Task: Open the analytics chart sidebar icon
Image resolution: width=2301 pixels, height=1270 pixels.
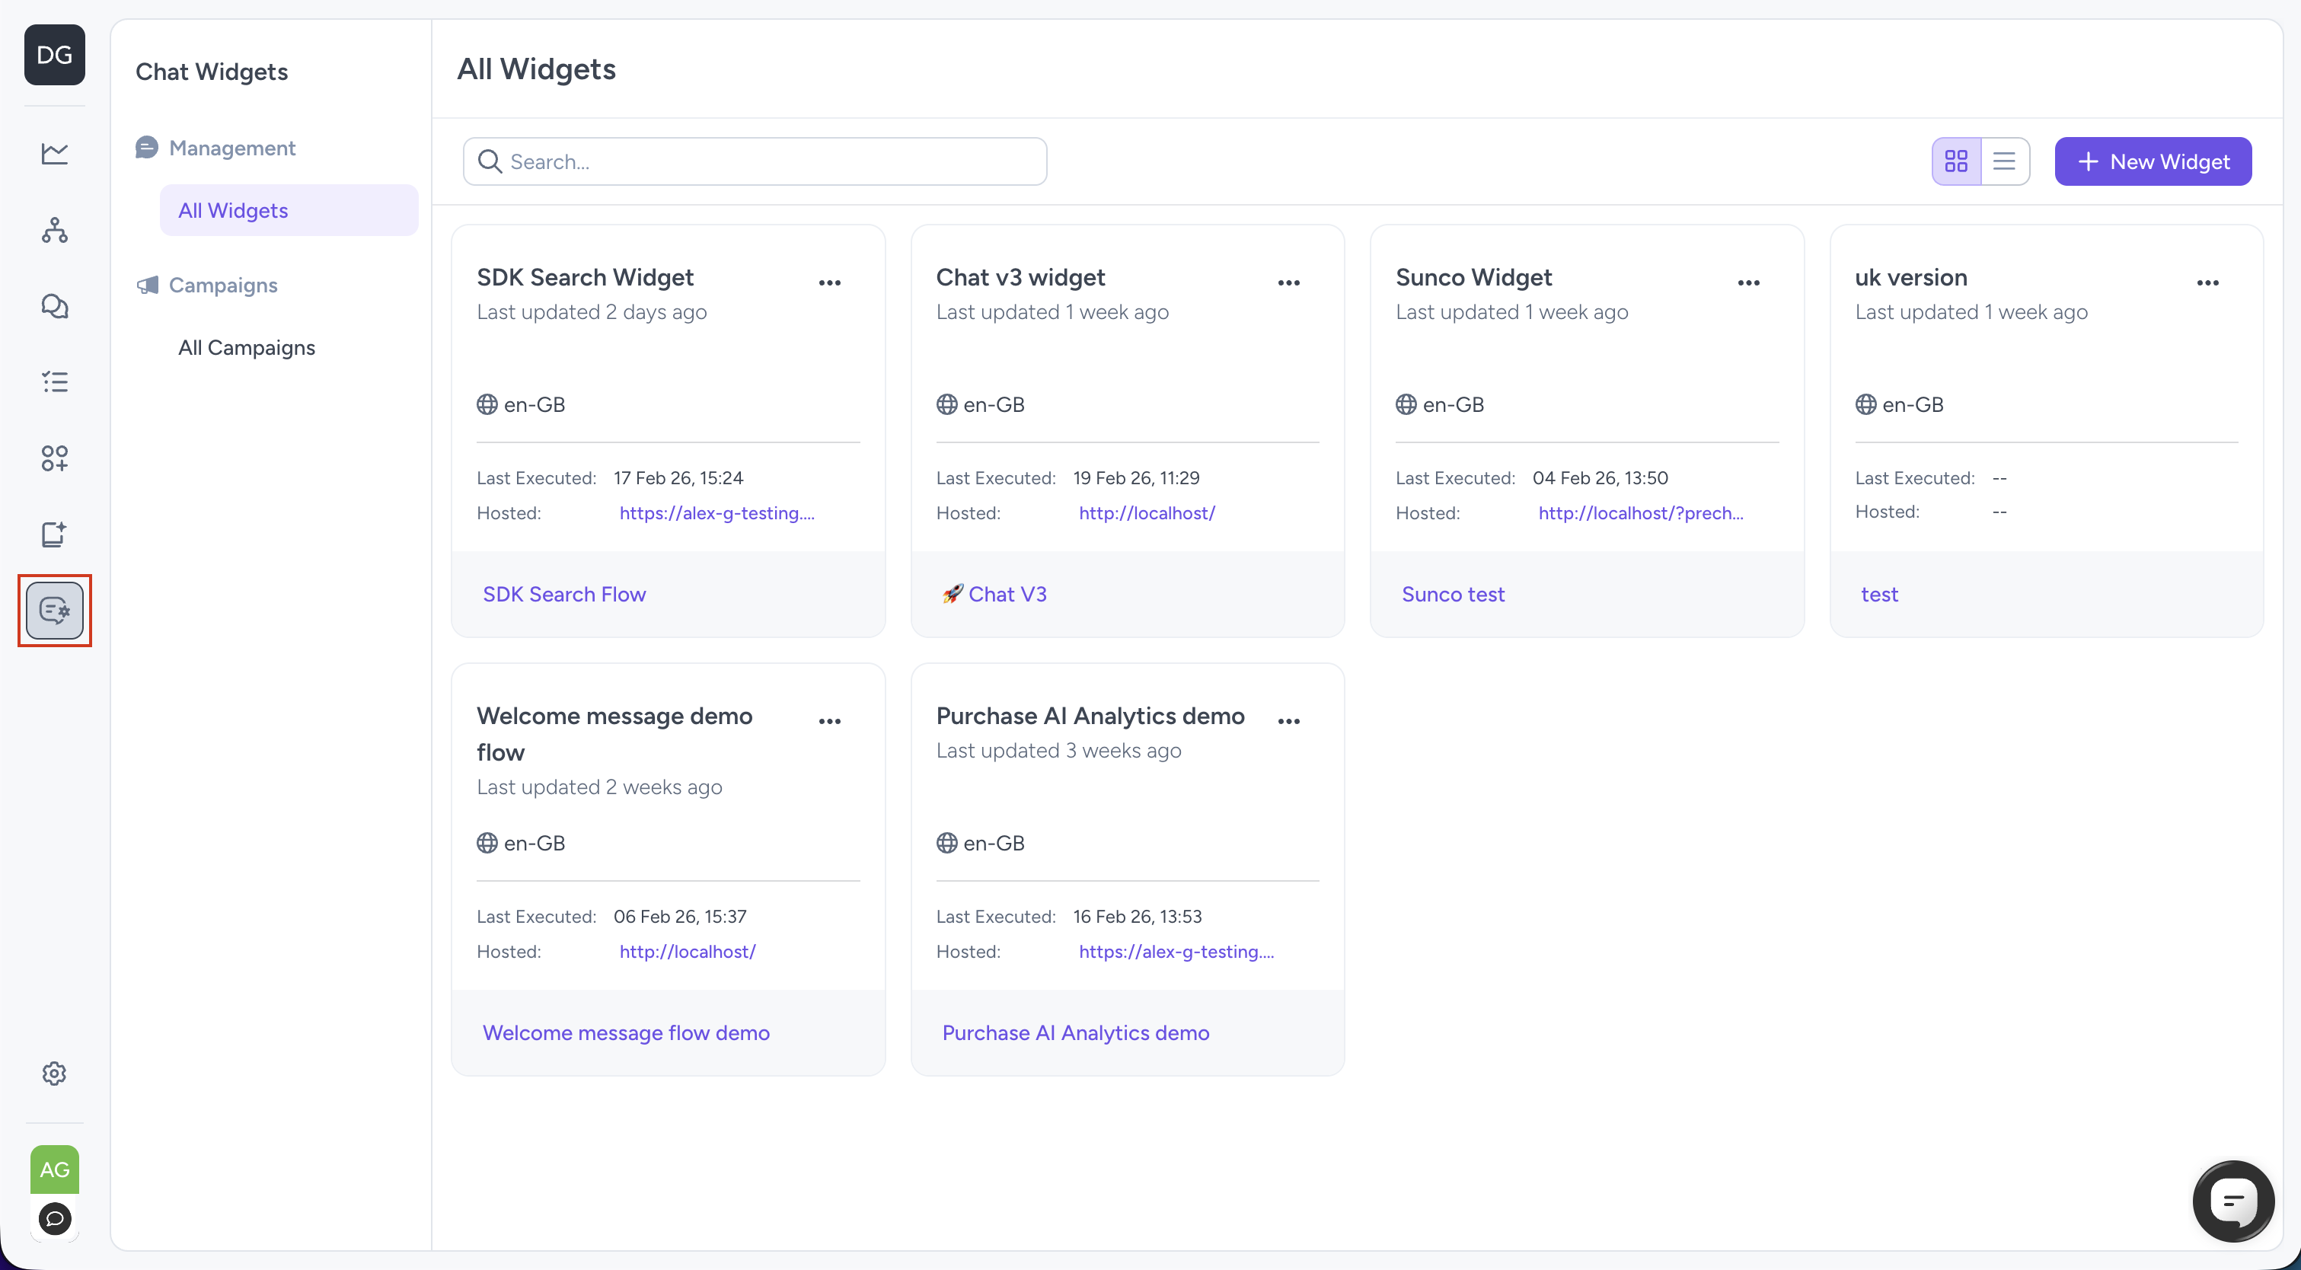Action: 55,154
